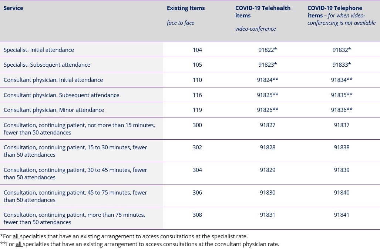Click the Service column header

pyautogui.click(x=13, y=8)
